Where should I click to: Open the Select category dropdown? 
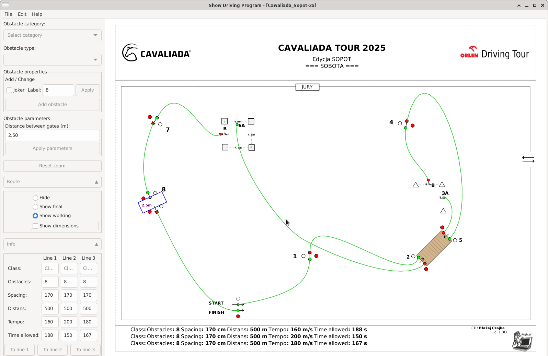click(53, 35)
